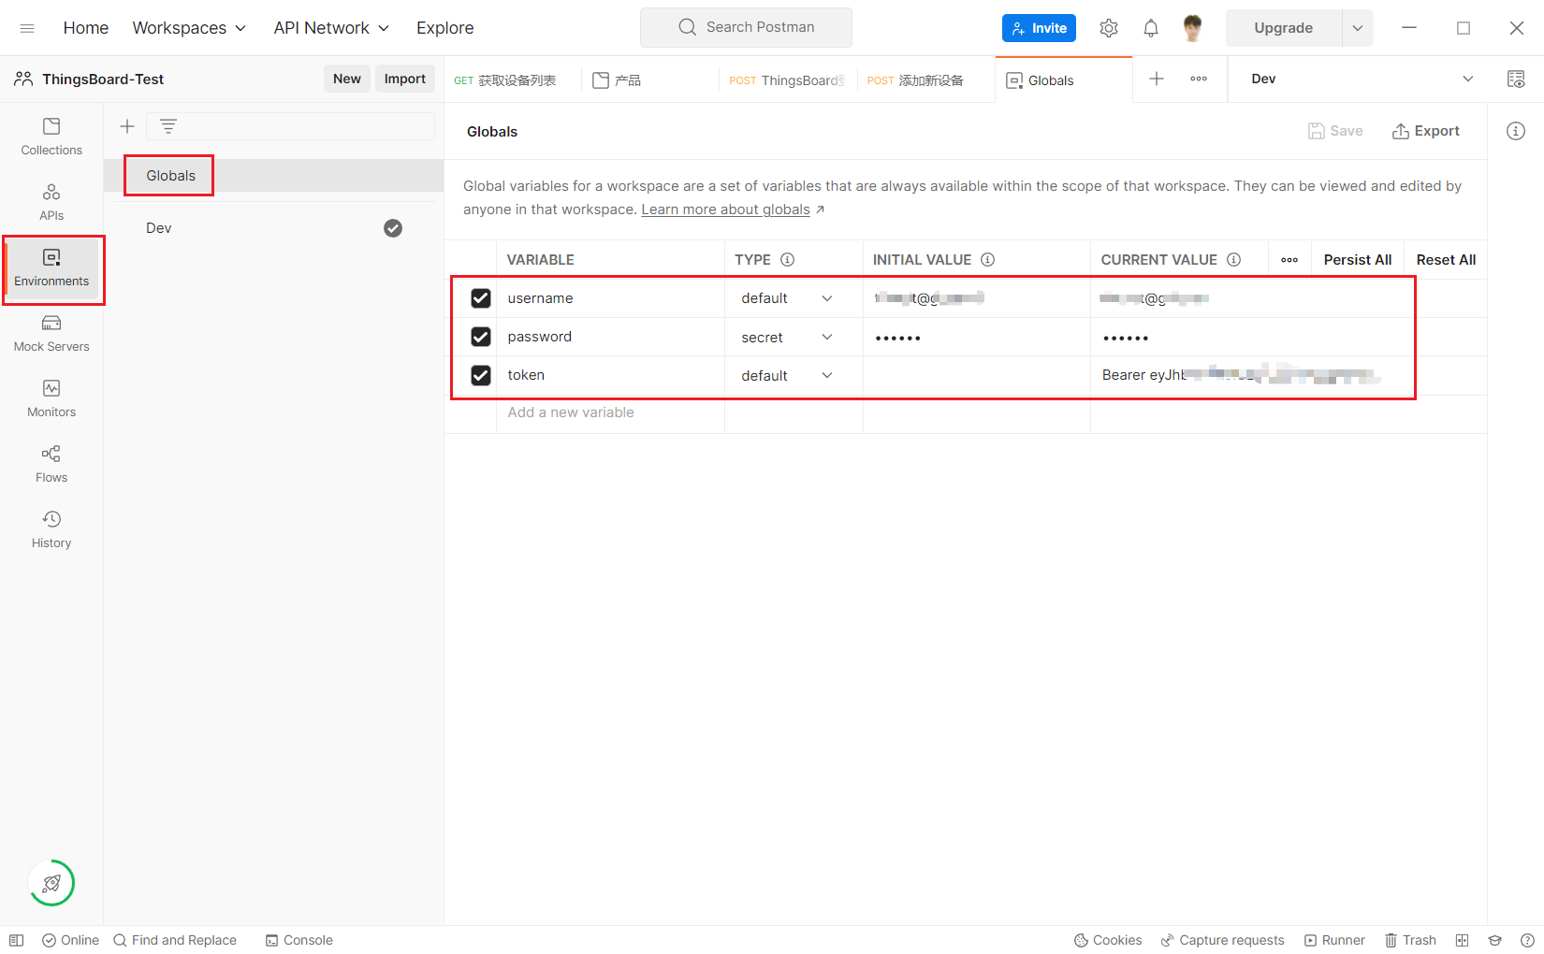Open the APIs sidebar panel
This screenshot has width=1544, height=954.
click(x=51, y=202)
